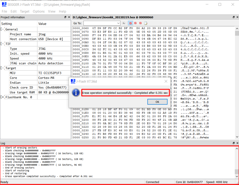Screen dimensions: 239x185
Task: Select the 2-byte display width icon
Action: [x=135, y=23]
